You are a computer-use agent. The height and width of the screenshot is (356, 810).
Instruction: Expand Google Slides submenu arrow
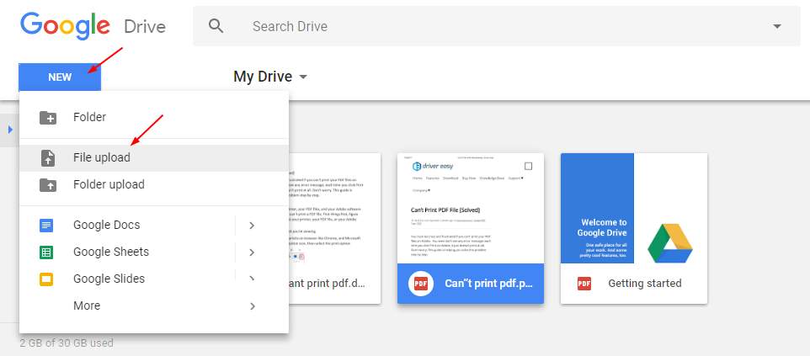point(252,279)
